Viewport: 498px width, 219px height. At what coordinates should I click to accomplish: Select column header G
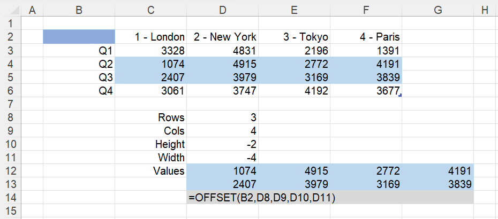pos(437,10)
